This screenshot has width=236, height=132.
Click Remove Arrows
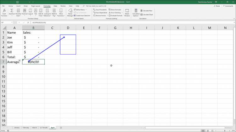click(100, 16)
